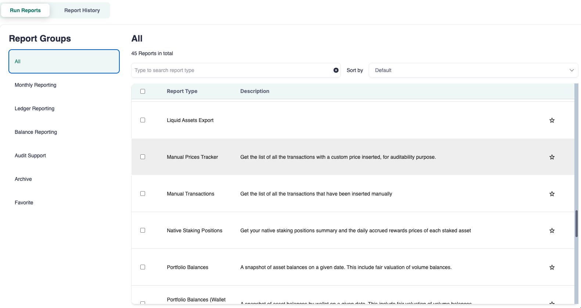Image resolution: width=581 pixels, height=308 pixels.
Task: Add Portfolio Balances to favorites via star
Action: 552,267
